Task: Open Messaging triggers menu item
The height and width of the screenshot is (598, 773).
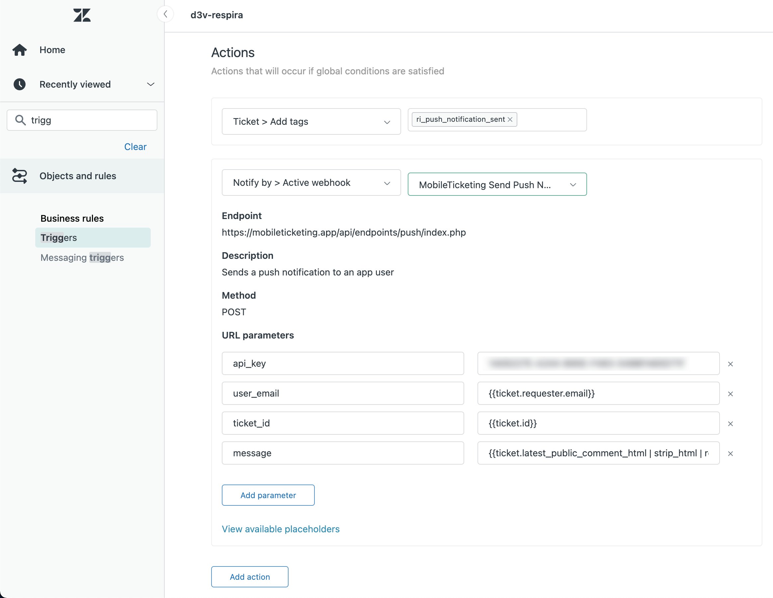Action: tap(82, 258)
